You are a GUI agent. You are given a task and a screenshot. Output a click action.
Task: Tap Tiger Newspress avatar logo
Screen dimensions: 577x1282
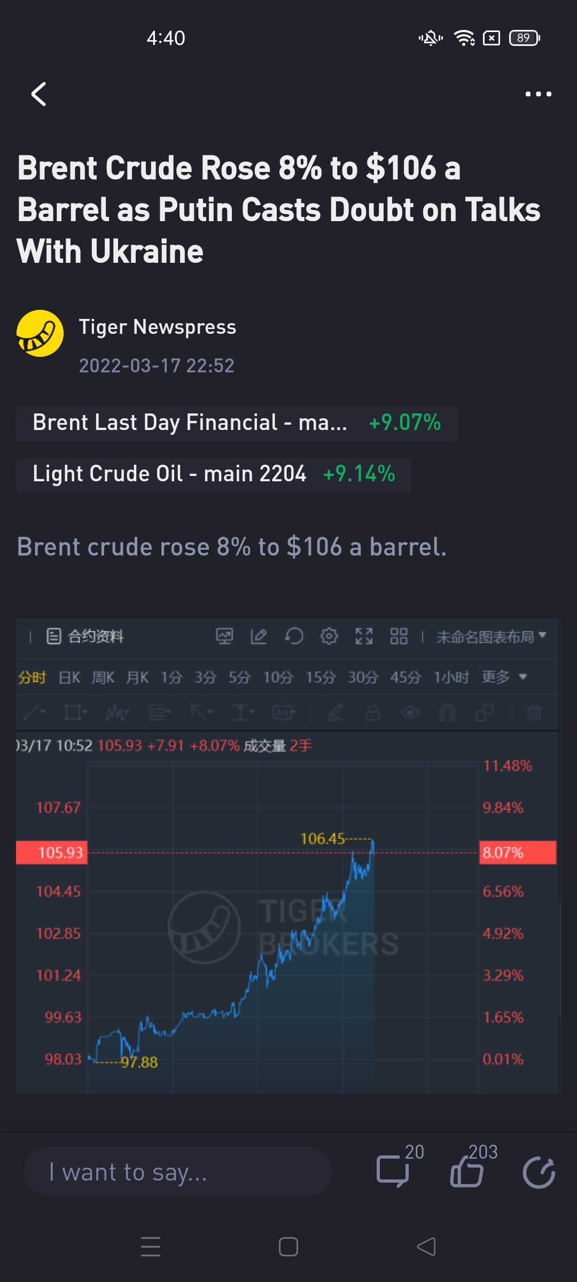pyautogui.click(x=40, y=333)
